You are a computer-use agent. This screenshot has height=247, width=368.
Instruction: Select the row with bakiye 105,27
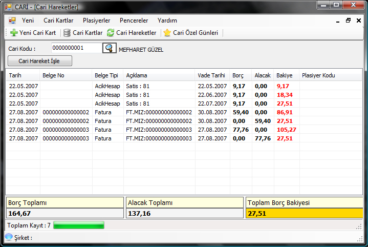pyautogui.click(x=154, y=130)
